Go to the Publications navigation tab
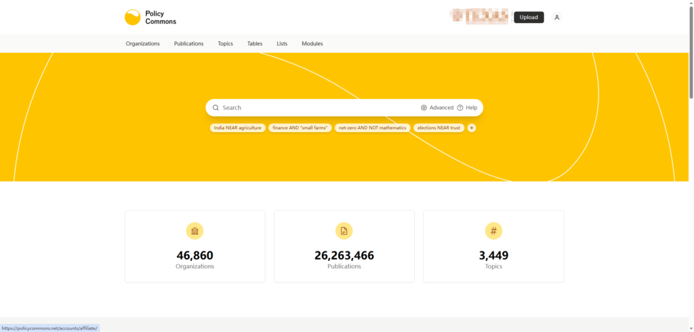This screenshot has width=694, height=332. click(188, 43)
